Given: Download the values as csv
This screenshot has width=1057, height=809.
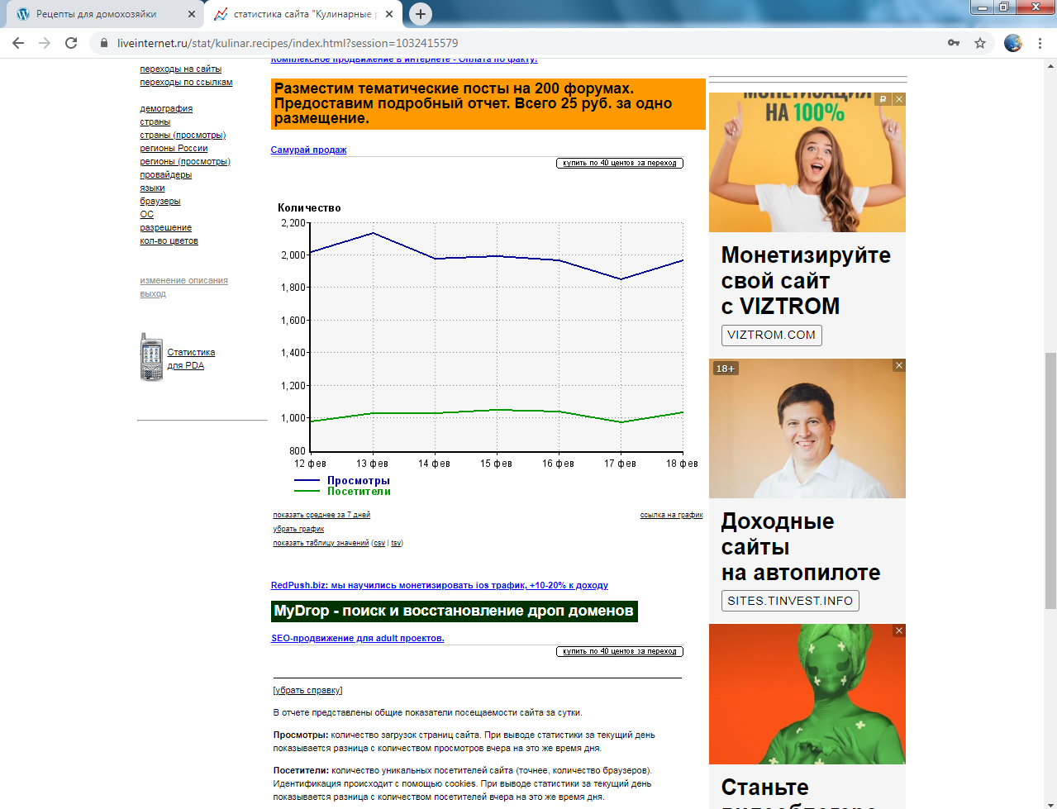Looking at the screenshot, I should tap(379, 543).
